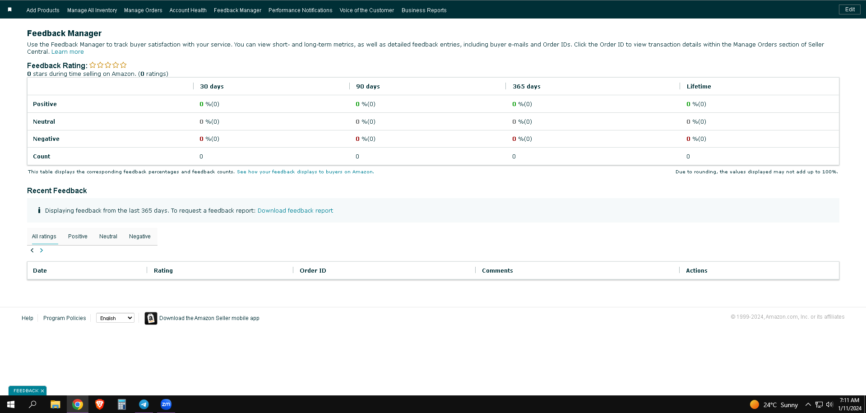Go to next feedback page arrow
The height and width of the screenshot is (413, 866).
pos(42,250)
